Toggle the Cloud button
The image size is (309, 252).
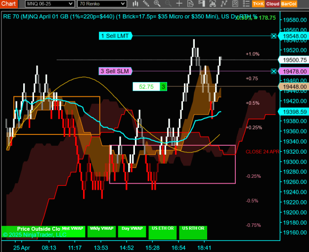272,4
